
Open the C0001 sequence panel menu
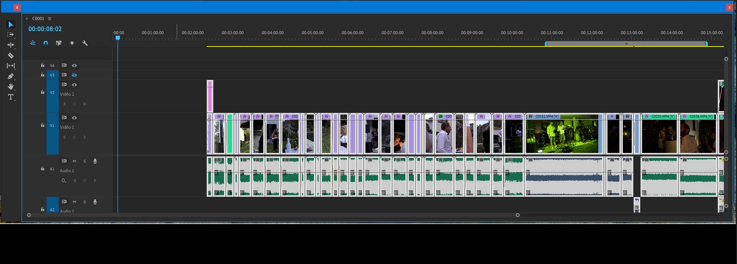click(x=50, y=18)
